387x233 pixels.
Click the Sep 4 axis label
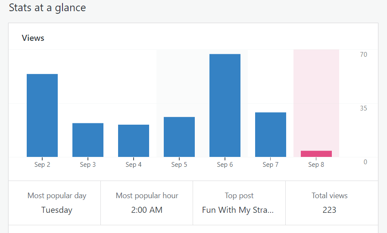(134, 165)
